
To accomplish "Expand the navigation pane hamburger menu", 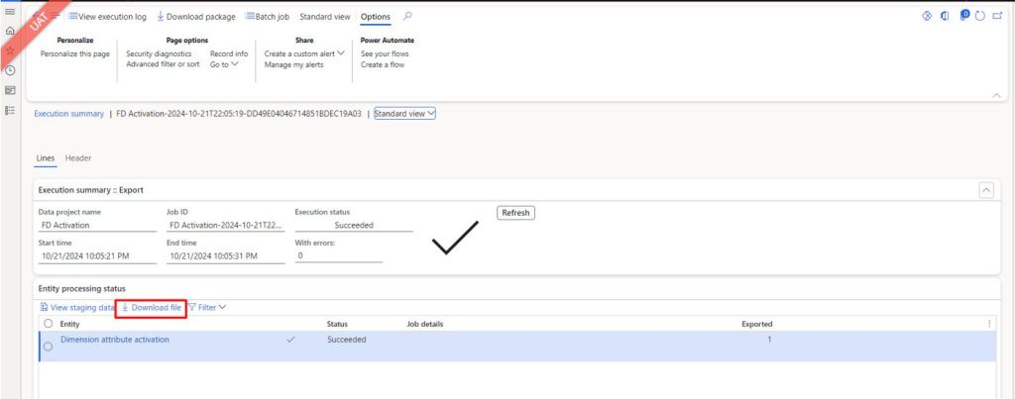I will click(x=10, y=11).
